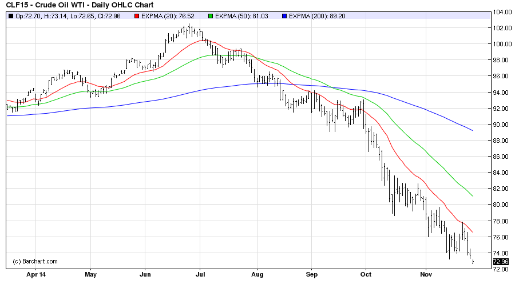Click the 90.00 price axis label
This screenshot has width=515, height=292.
501,125
